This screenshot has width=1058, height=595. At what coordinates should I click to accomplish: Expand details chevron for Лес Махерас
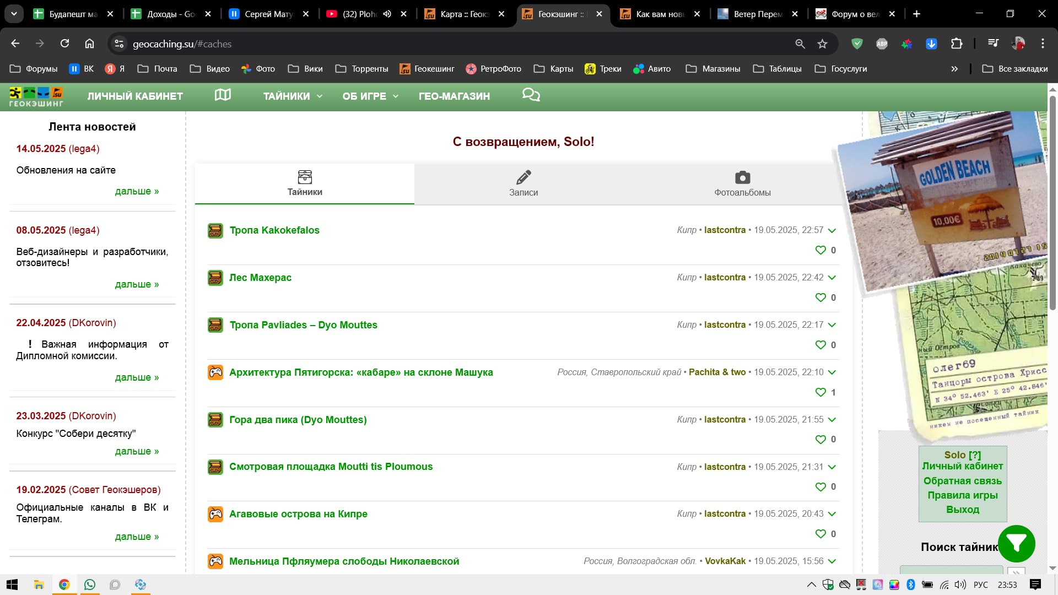832,278
